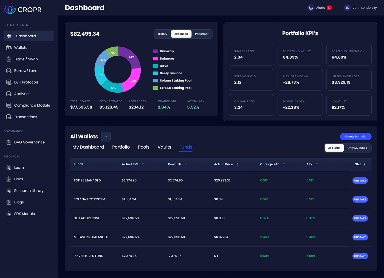Unstake the DEFI AGGRESSIVE fund
Screen dimensions: 384x278
tap(360, 219)
